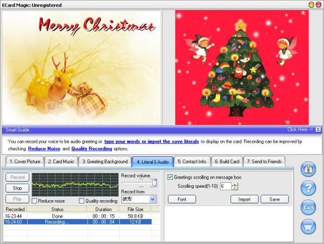This screenshot has width=324, height=244.
Task: Open Help with the question mark icon
Action: pyautogui.click(x=308, y=188)
